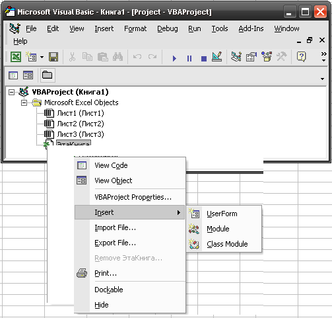
Task: Click the View Code icon in Project panel
Action: pyautogui.click(x=13, y=75)
